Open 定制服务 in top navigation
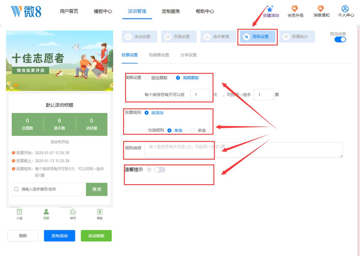 pos(171,11)
